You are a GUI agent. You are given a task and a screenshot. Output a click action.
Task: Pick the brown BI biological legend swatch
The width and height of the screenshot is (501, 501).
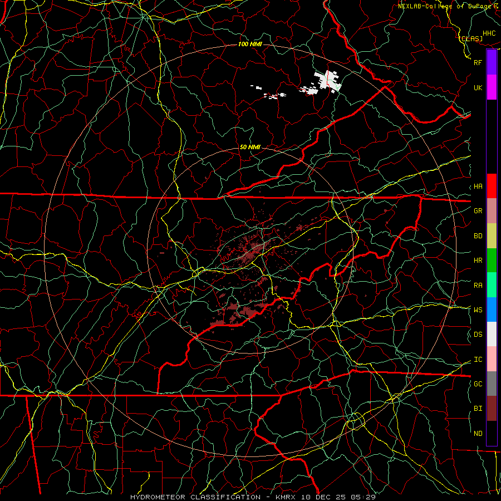point(492,409)
